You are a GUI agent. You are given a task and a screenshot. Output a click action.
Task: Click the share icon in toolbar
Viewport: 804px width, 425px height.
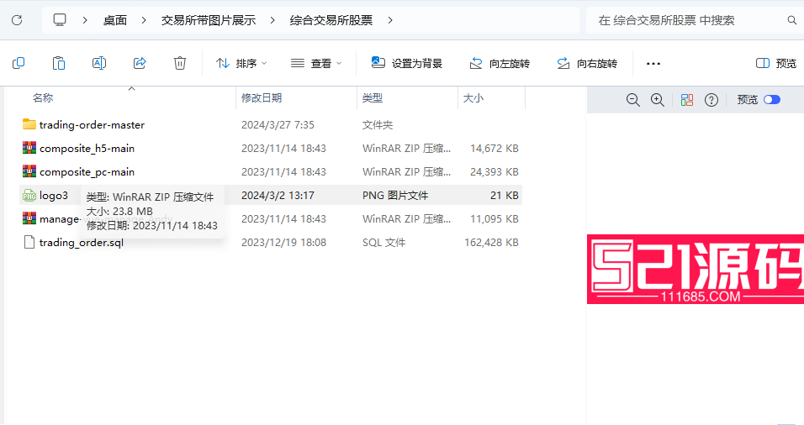coord(140,63)
